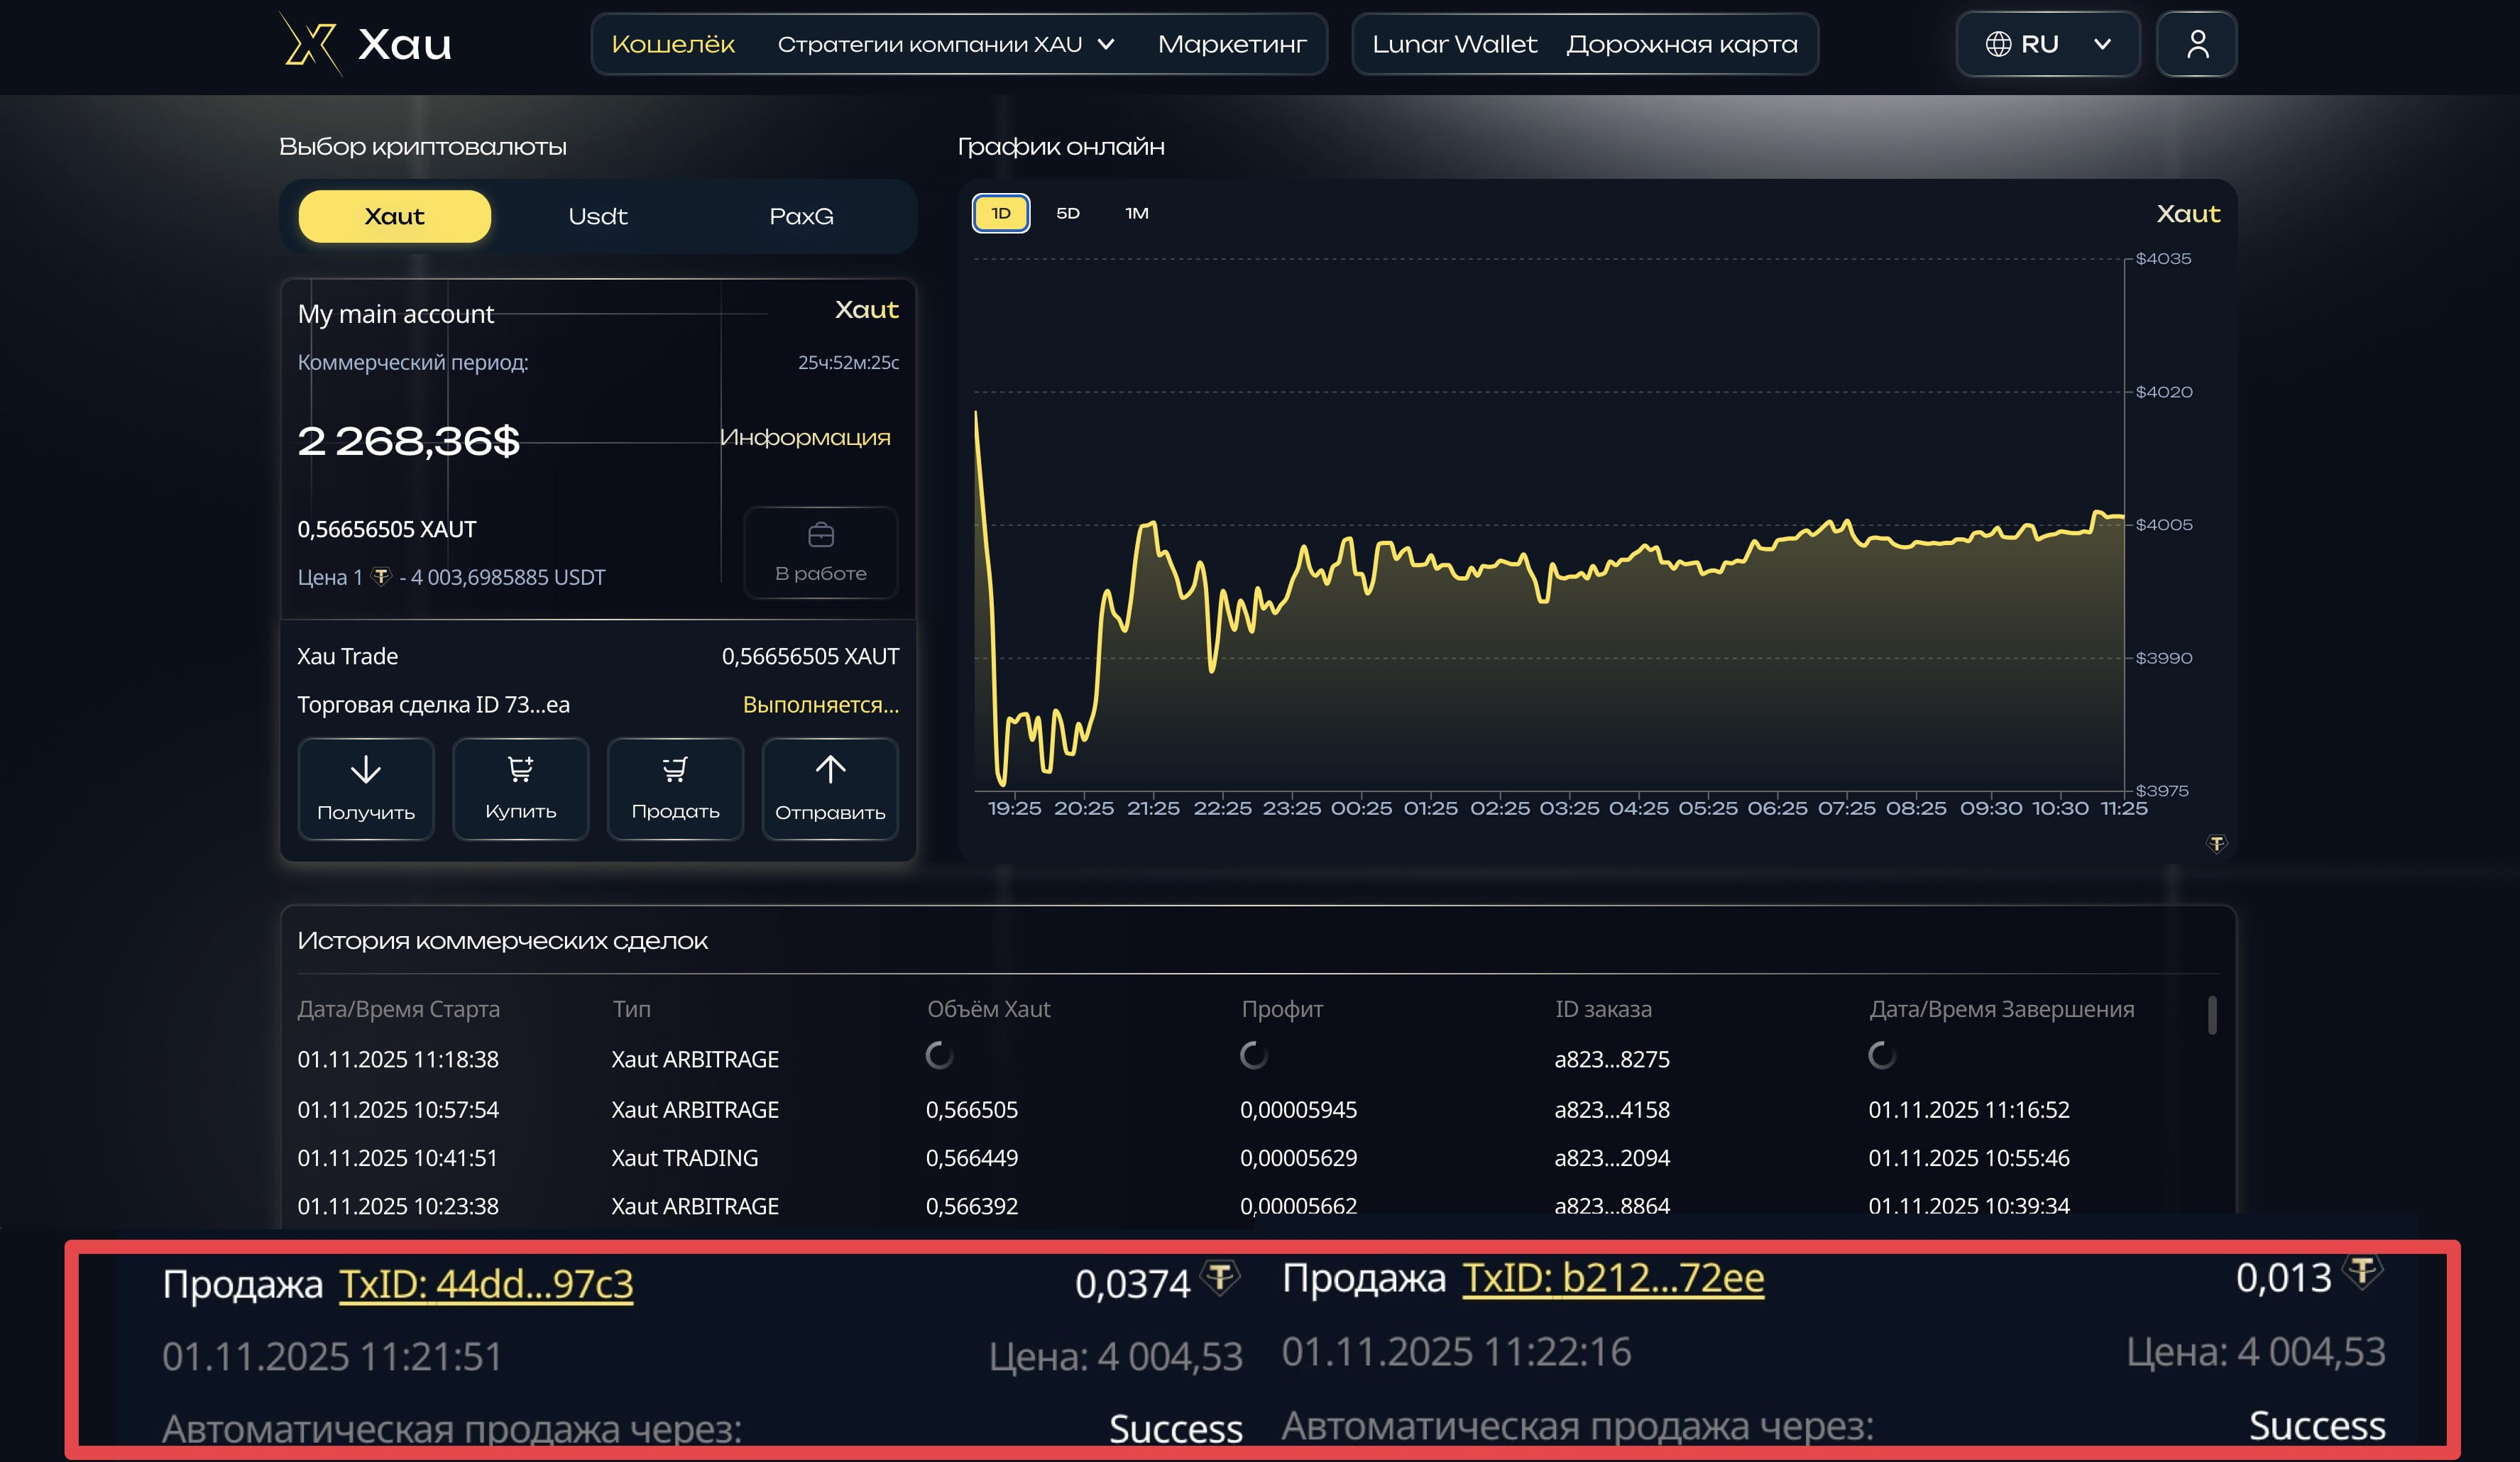Open transaction link TxID: 44dd...97c3

485,1284
